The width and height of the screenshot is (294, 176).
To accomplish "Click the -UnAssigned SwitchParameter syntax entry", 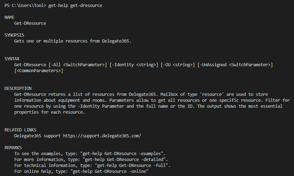I will (235, 65).
